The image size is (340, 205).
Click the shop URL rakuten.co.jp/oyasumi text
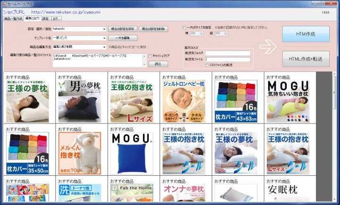pos(66,12)
